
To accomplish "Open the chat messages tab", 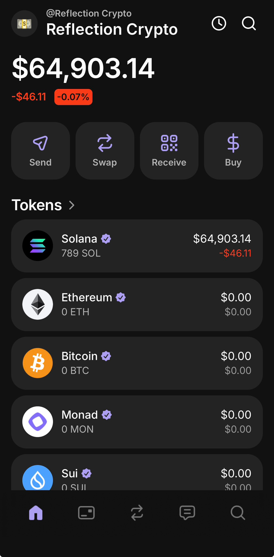I will point(187,513).
